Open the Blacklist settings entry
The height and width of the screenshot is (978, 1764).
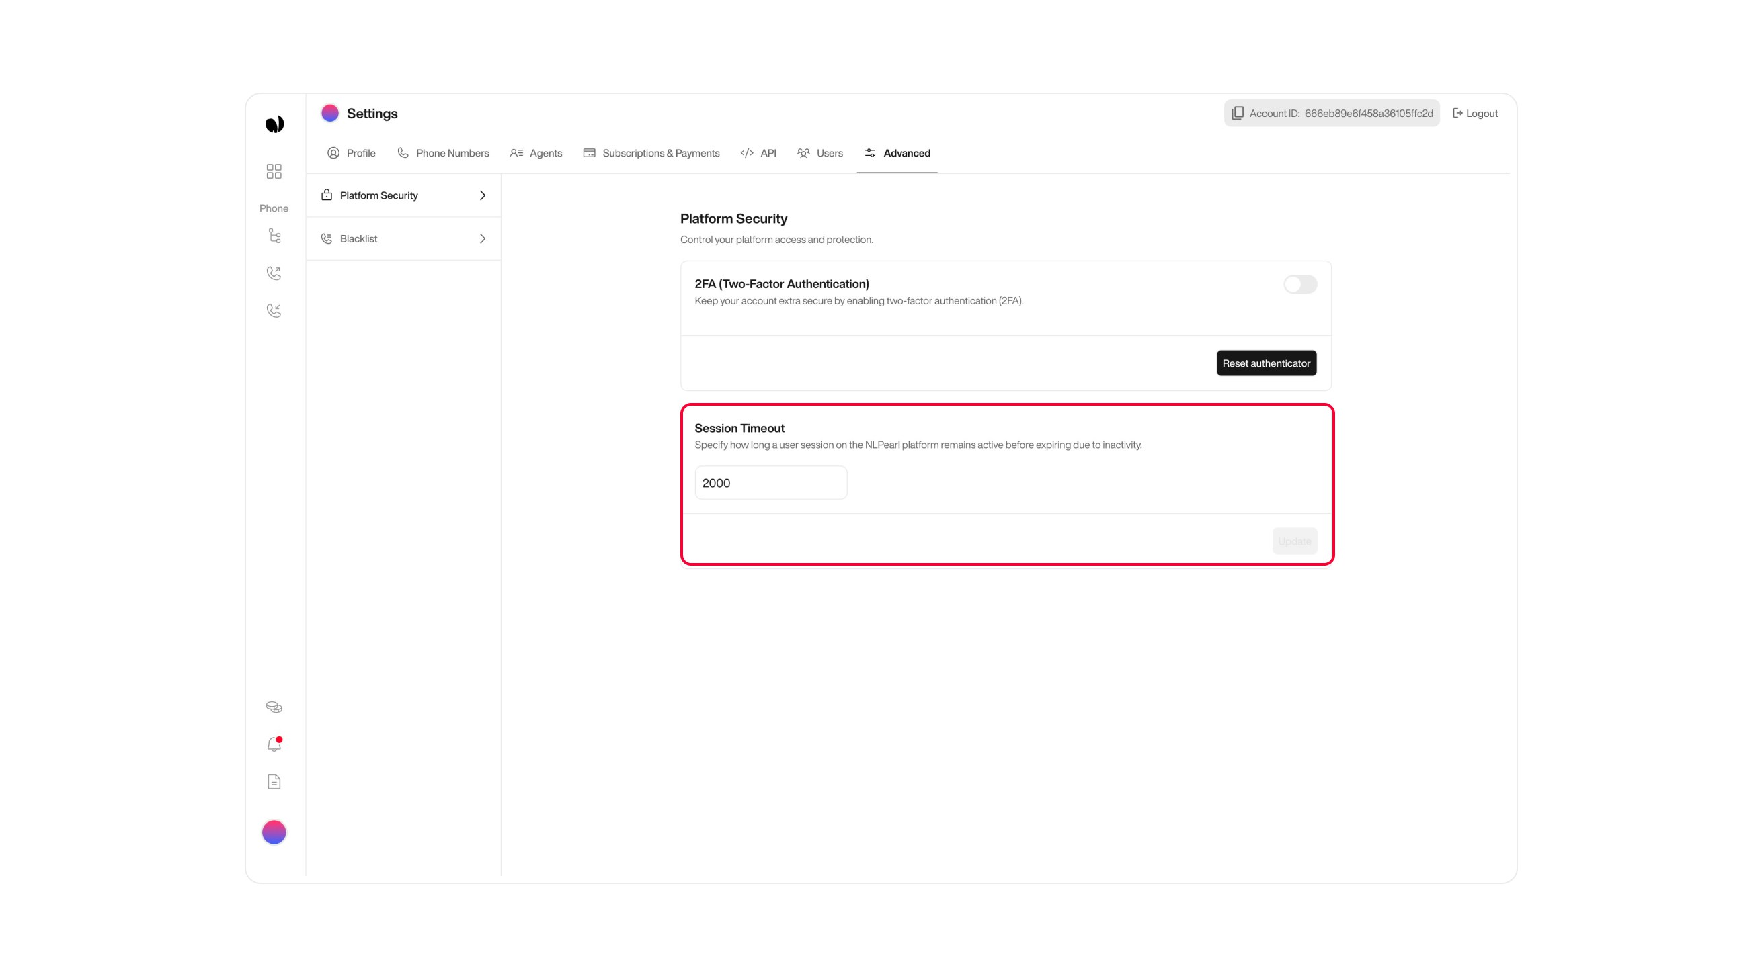358,238
